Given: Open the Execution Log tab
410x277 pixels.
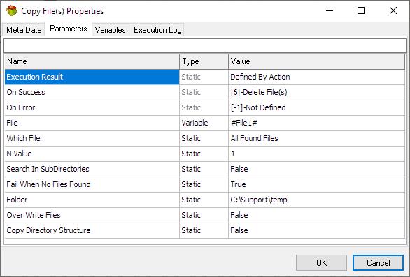Looking at the screenshot, I should click(x=157, y=30).
